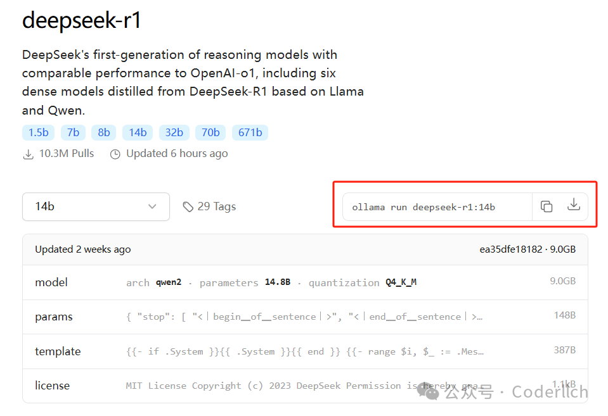Expand the dropdown chevron arrow
This screenshot has width=608, height=416.
pyautogui.click(x=152, y=206)
